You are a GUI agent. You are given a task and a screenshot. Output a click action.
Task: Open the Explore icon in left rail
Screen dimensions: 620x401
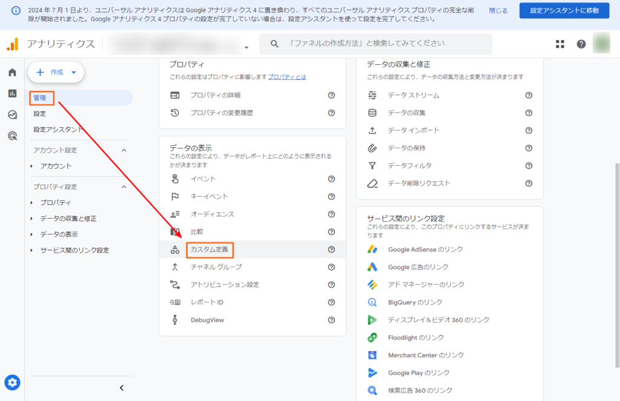pyautogui.click(x=12, y=114)
